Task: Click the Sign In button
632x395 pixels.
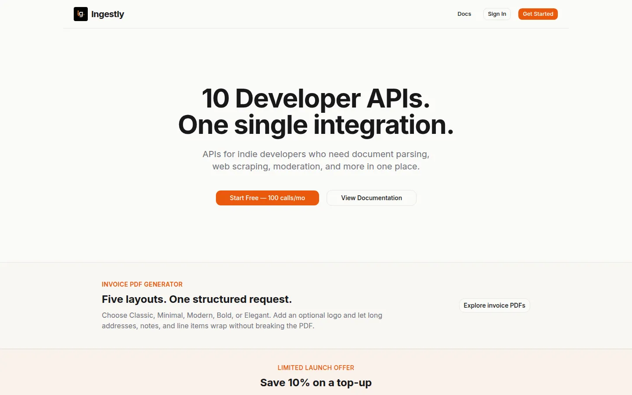Action: [x=497, y=14]
